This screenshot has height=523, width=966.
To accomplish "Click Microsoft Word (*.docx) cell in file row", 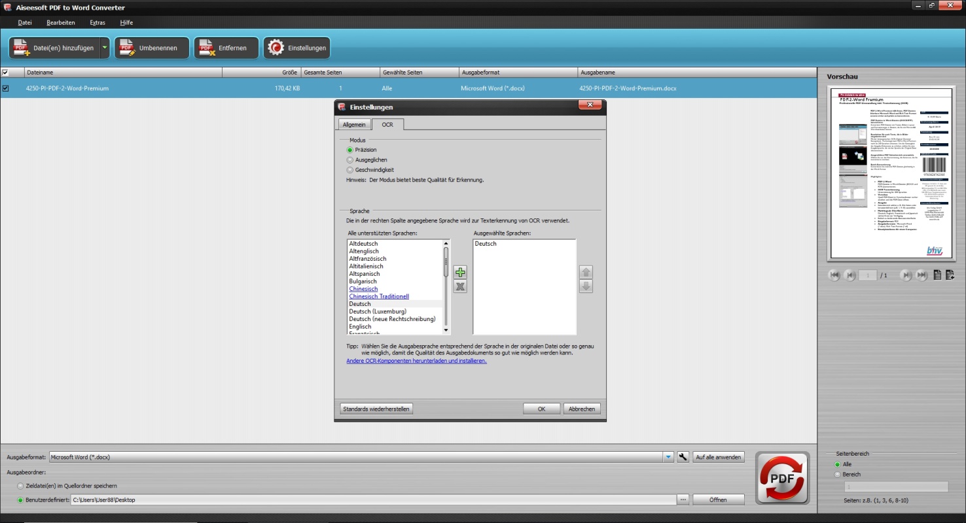I will pos(492,88).
